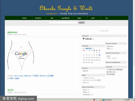Viewport: 135px width, 101px height.
Task: Click the Today : 4 visitor statistic
Action: [x=86, y=92]
